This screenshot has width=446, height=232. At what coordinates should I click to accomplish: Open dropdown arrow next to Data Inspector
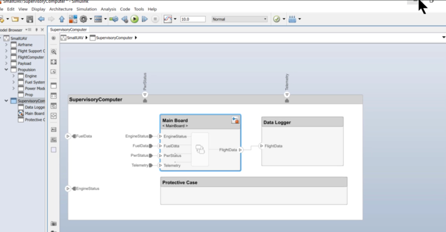coord(175,19)
